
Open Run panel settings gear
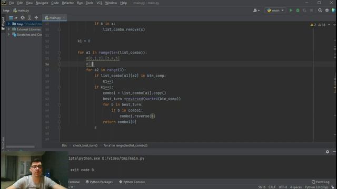(328, 152)
